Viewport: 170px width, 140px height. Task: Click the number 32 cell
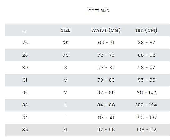[25, 92]
